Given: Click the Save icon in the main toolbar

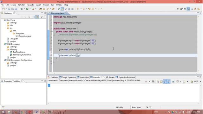Looking at the screenshot, I should click(x=9, y=9).
